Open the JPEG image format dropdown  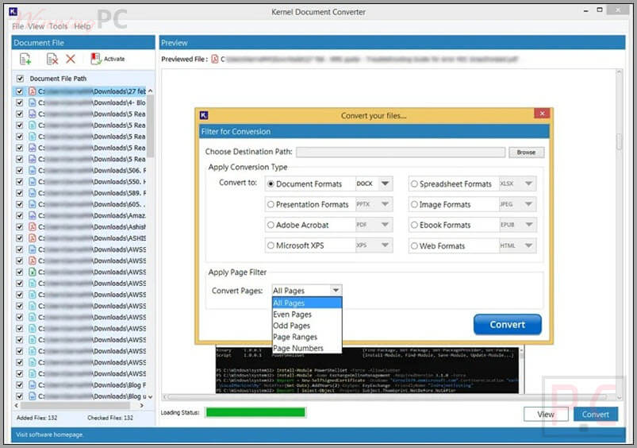(528, 204)
